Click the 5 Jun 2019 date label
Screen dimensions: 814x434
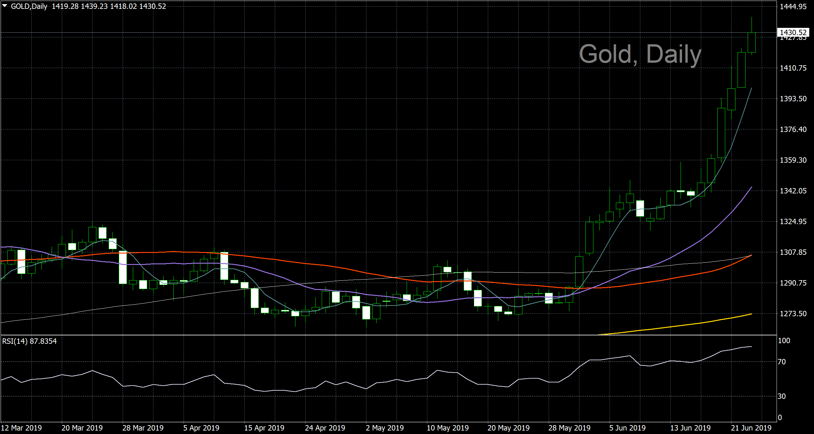[627, 428]
